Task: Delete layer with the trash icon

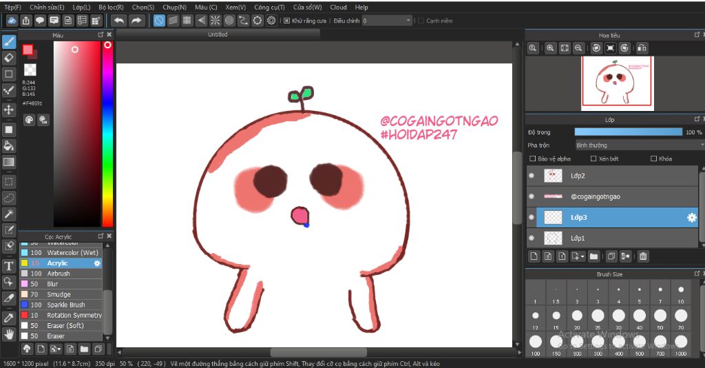Action: [643, 256]
